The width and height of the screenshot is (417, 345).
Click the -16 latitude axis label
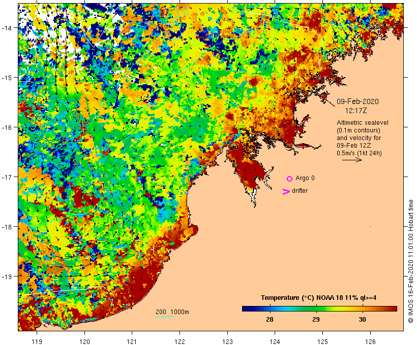(x=7, y=127)
